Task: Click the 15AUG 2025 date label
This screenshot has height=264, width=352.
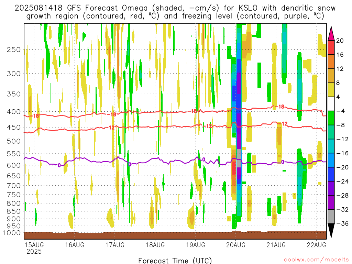Action: click(34, 248)
